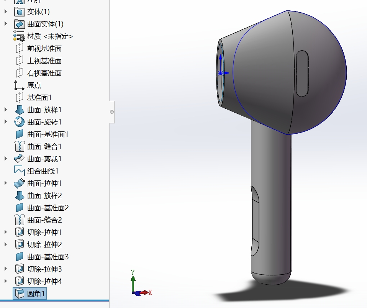The width and height of the screenshot is (367, 308).
Task: Expand the 曲面实体(1) folder
Action: (x=6, y=24)
